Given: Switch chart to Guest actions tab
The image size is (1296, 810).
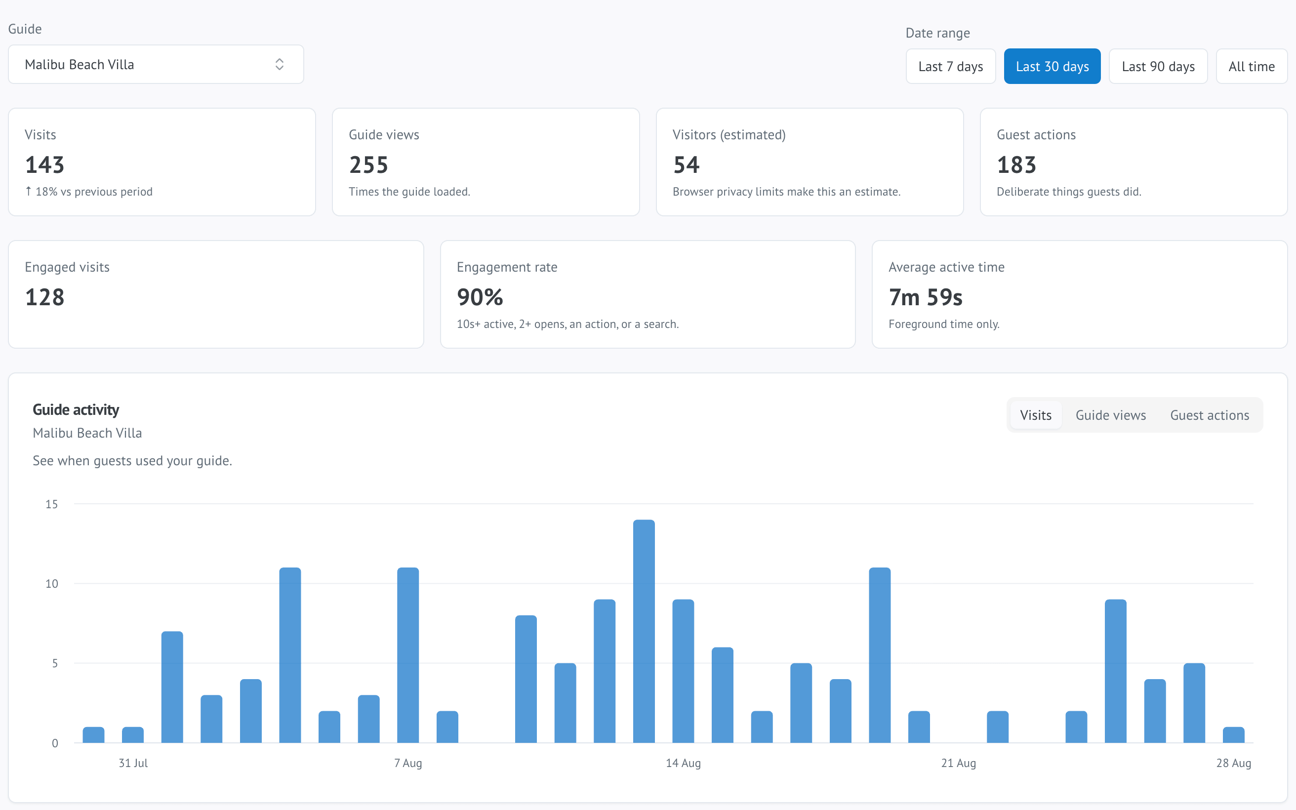Looking at the screenshot, I should [x=1209, y=415].
